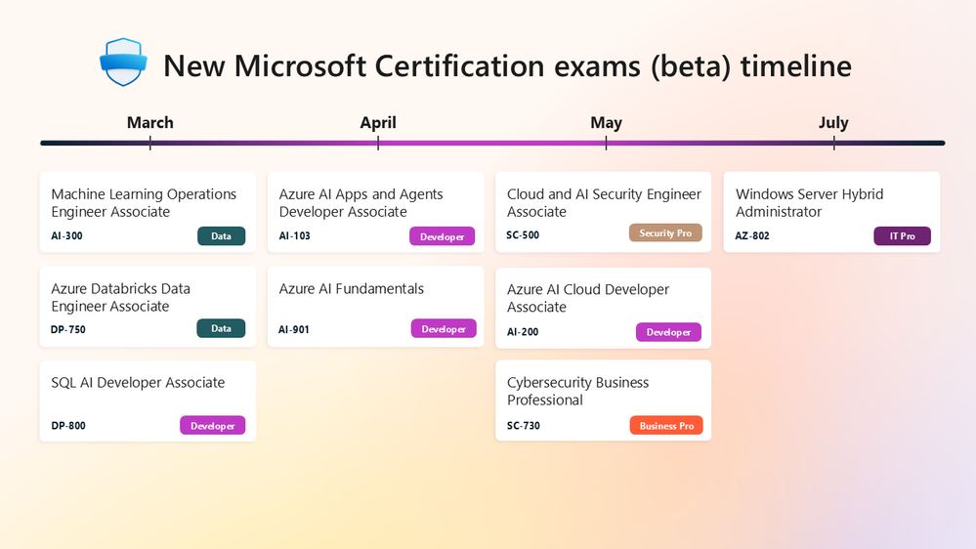
Task: Open Machine Learning Operations Engineer Associate card
Action: coord(148,212)
